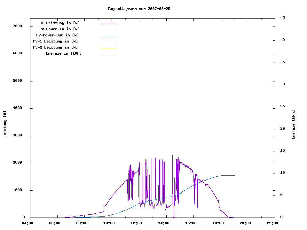Click the vertical Leistung [W] axis title
Viewport: 307px width, 230px height.
(x=5, y=124)
